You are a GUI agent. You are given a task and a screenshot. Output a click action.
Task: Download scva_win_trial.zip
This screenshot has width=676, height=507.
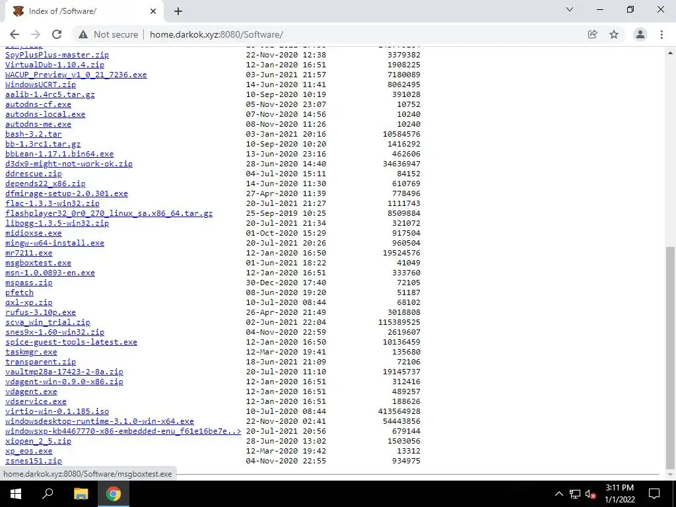click(x=48, y=322)
